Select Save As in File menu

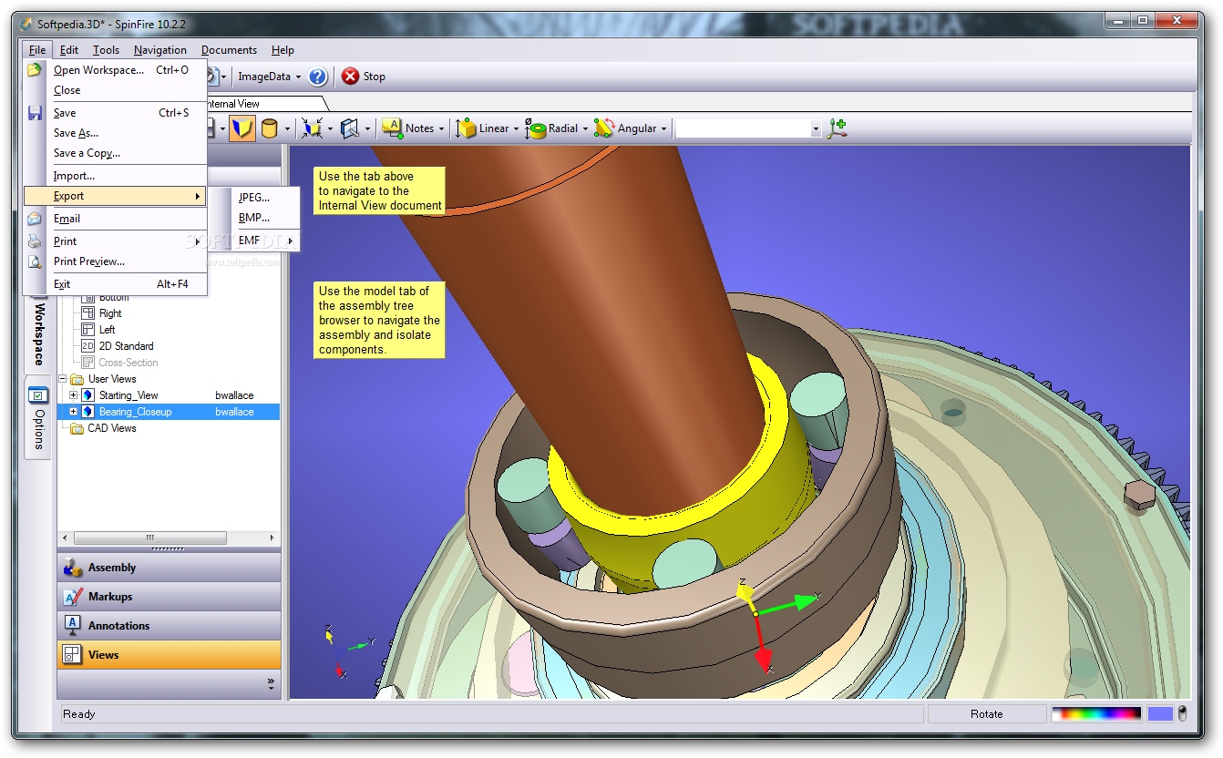point(116,133)
